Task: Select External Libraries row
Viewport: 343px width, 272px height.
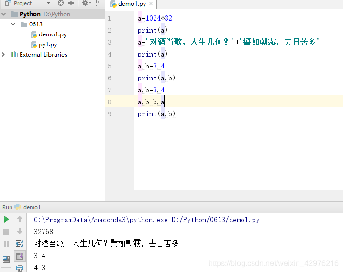Action: 53,54
